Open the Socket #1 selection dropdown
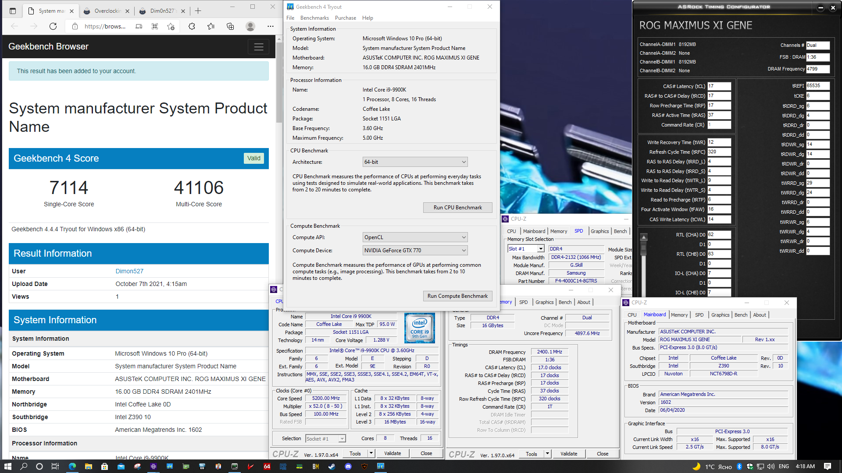This screenshot has width=842, height=473. point(325,438)
